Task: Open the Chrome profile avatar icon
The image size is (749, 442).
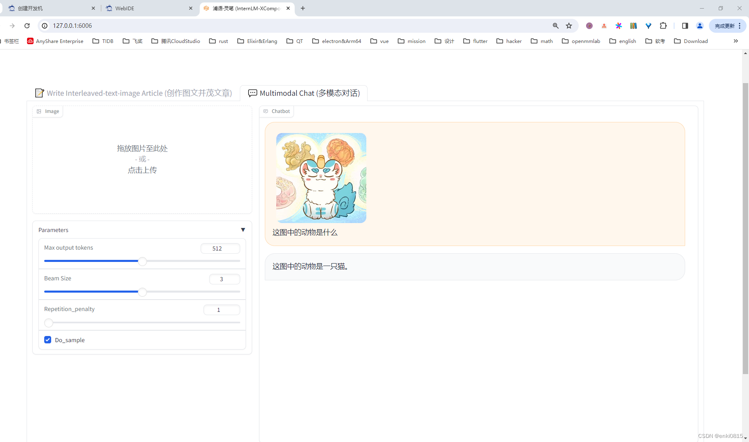Action: 700,26
